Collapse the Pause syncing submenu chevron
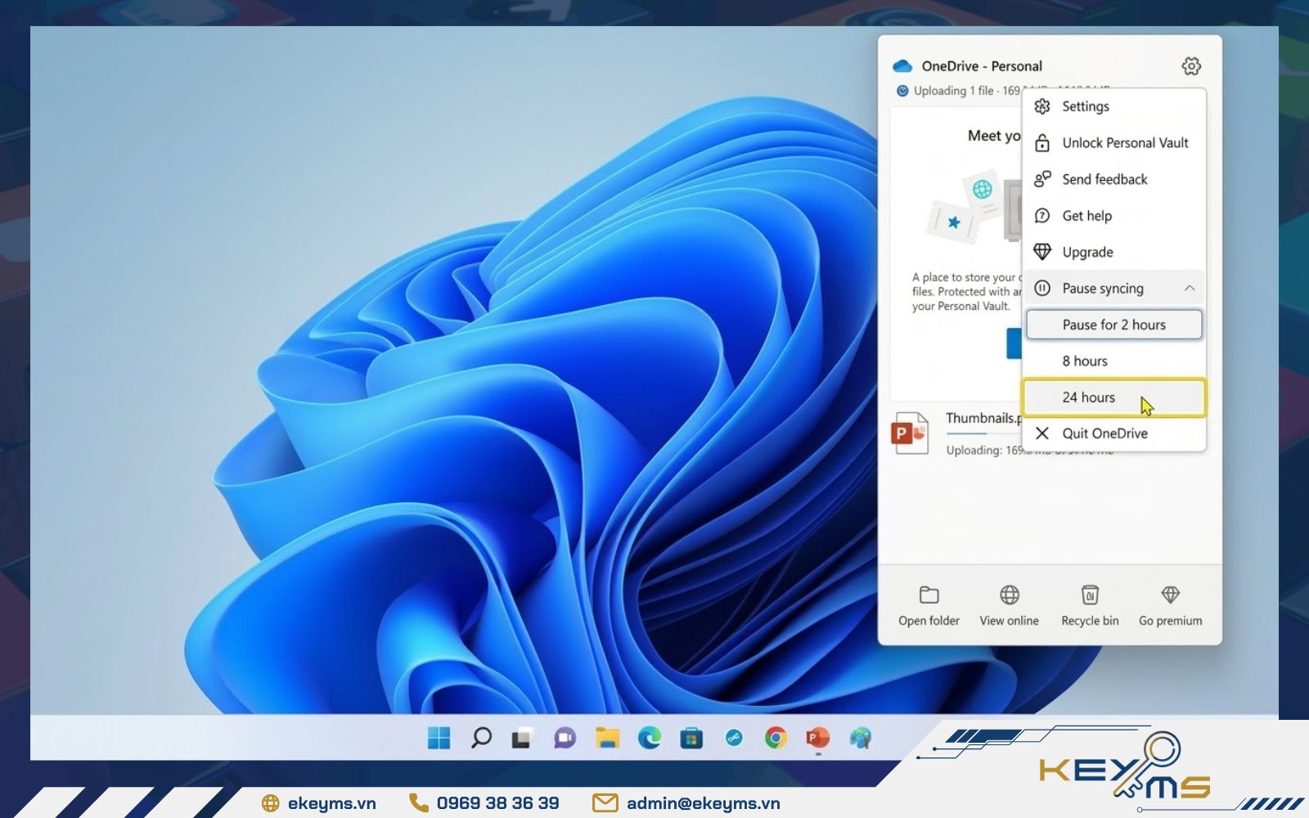 pyautogui.click(x=1190, y=288)
